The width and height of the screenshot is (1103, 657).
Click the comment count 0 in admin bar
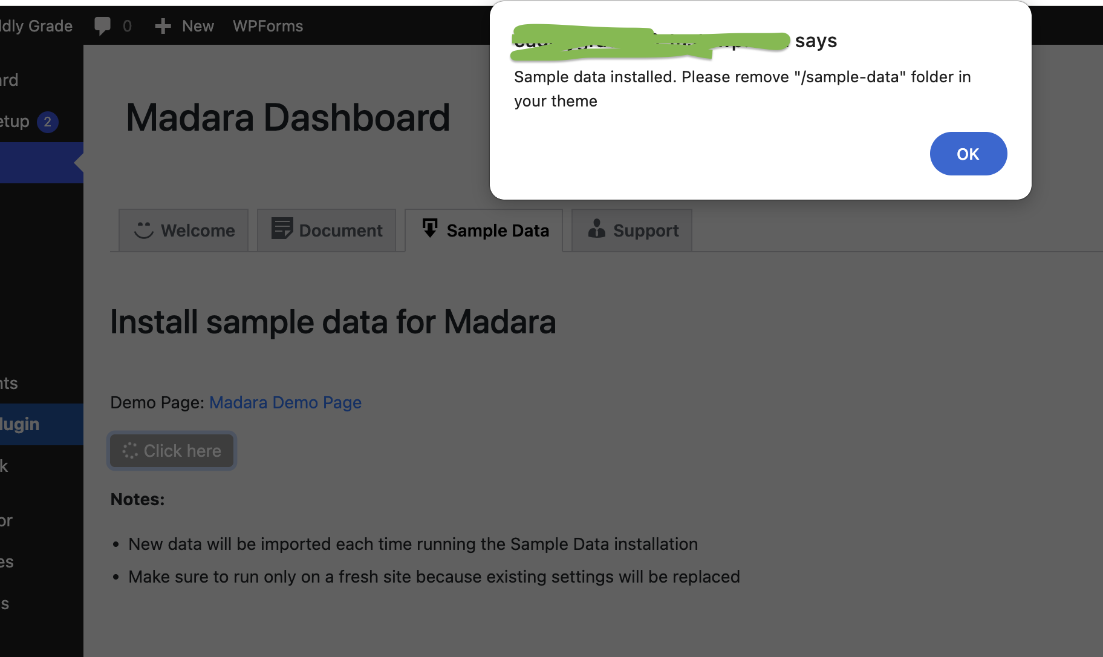127,26
